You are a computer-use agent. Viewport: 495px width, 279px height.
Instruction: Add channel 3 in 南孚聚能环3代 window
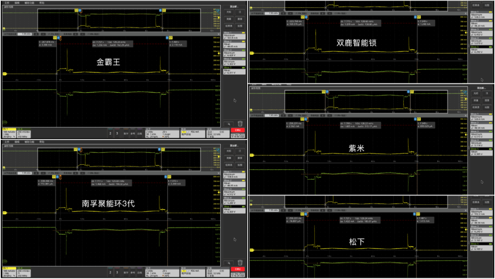(117, 272)
